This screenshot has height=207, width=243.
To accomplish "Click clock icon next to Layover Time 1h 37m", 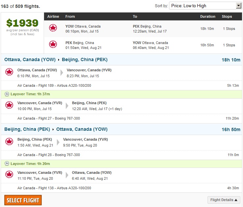I will point(7,94).
